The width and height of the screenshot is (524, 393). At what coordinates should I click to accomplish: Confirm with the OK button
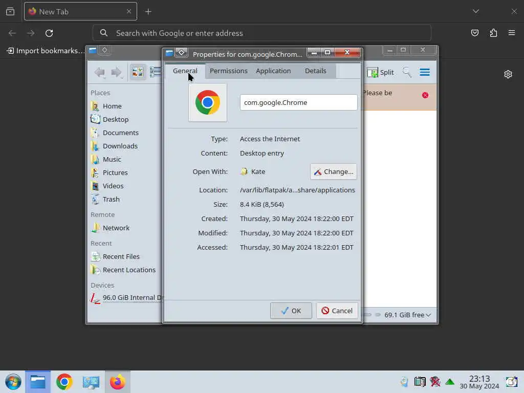291,311
